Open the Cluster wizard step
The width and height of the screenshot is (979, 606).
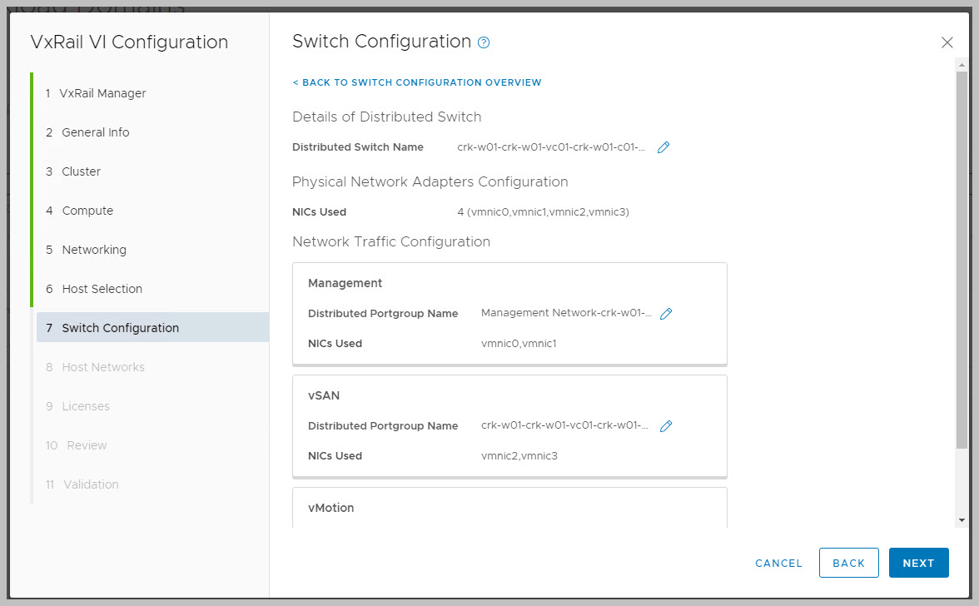point(81,171)
